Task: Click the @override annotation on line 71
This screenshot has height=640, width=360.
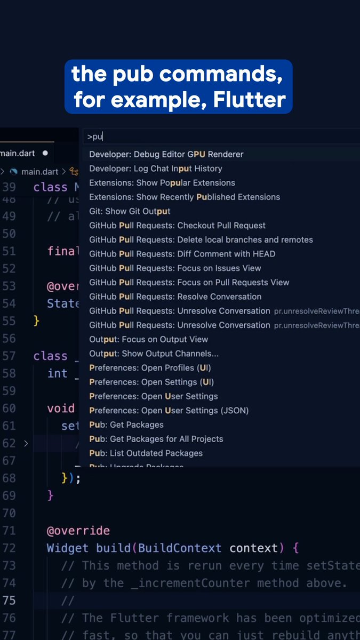Action: click(78, 531)
